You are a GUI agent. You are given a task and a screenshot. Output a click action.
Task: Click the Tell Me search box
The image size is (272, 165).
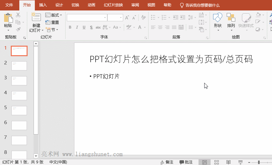coord(200,5)
